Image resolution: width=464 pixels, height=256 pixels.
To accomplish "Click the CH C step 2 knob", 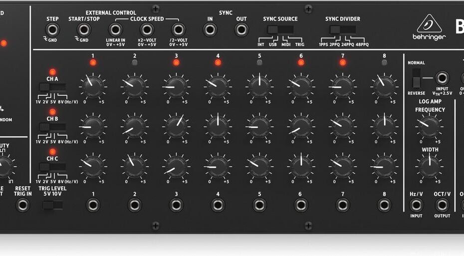I will pyautogui.click(x=135, y=167).
